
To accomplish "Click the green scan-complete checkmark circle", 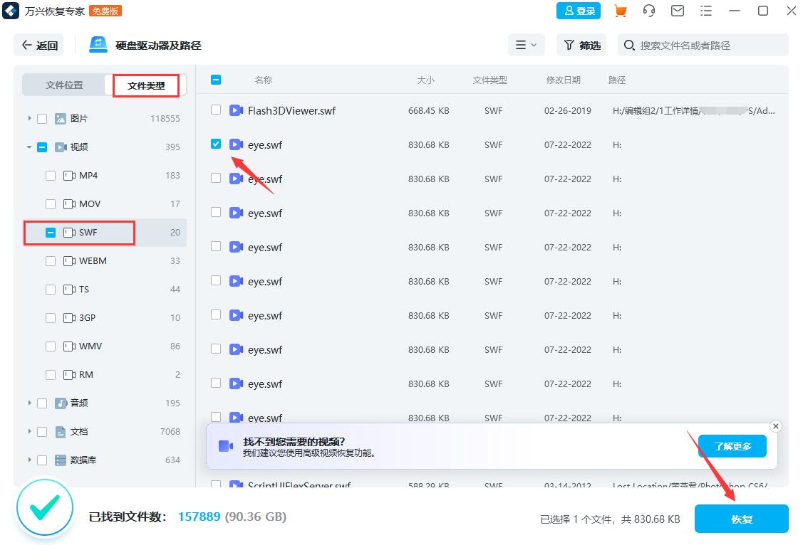I will click(x=44, y=507).
